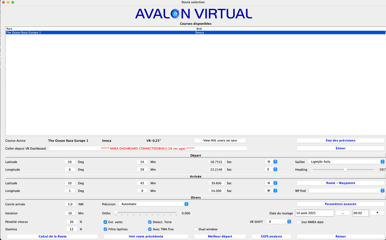Click the Boat column header
The height and width of the screenshot is (240, 386).
(291, 29)
